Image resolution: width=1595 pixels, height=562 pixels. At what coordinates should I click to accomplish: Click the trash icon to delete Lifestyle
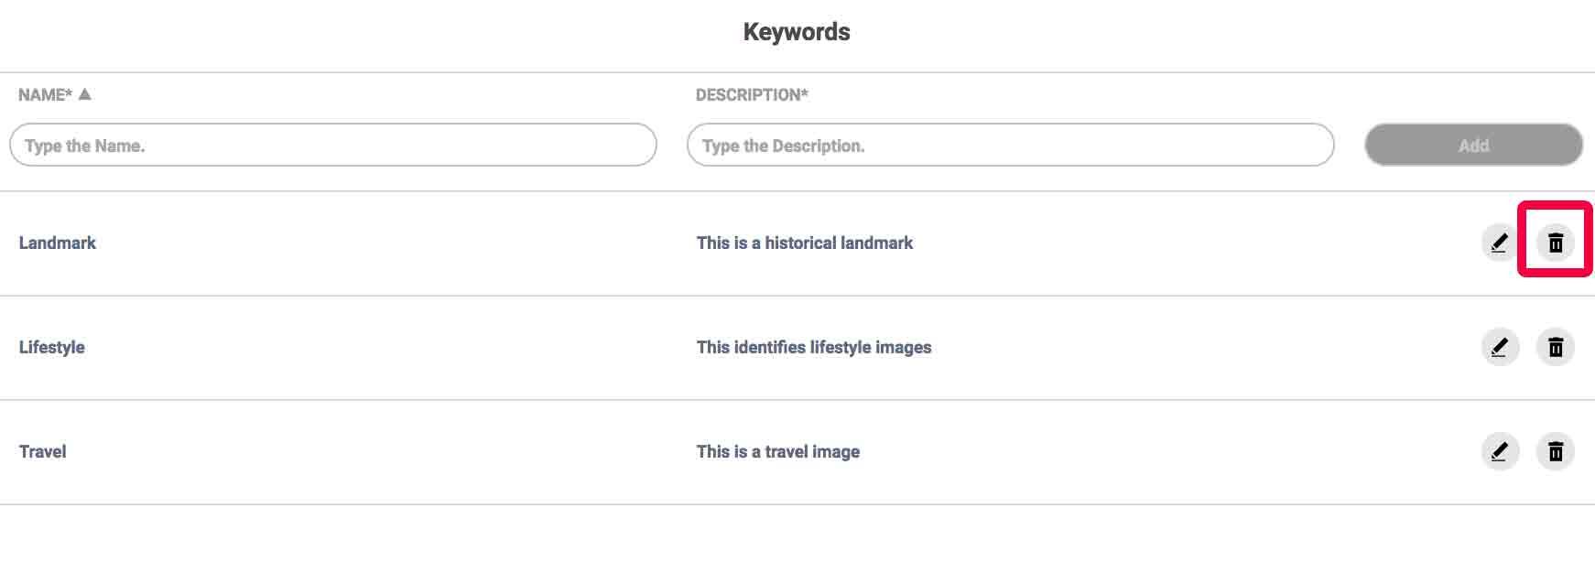[x=1556, y=347]
